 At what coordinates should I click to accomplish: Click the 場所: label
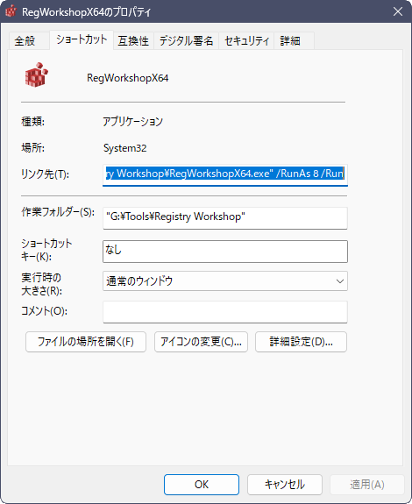click(32, 148)
